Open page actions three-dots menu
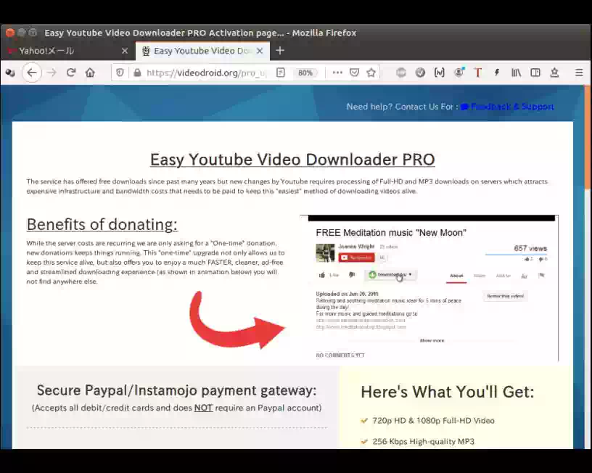 click(337, 73)
